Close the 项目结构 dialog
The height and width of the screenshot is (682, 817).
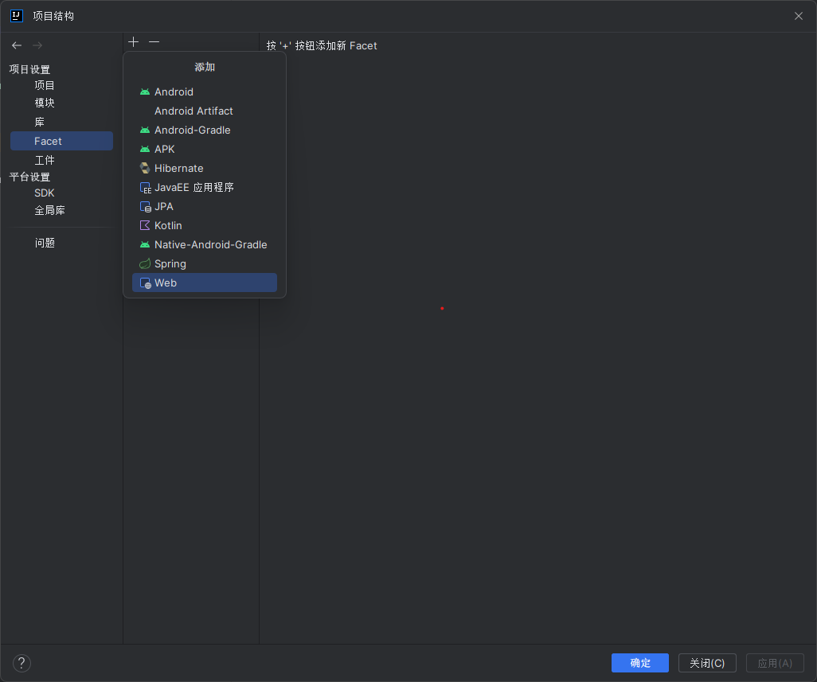click(x=798, y=16)
